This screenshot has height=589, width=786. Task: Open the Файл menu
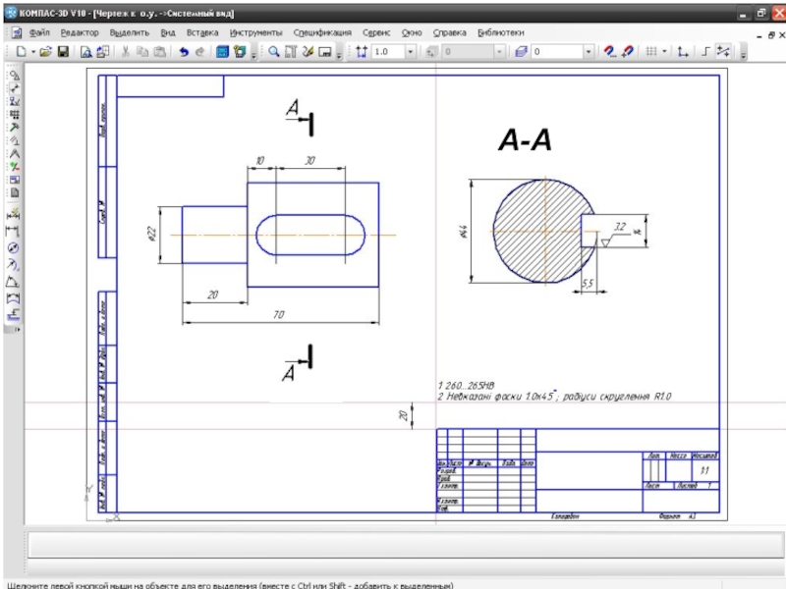[39, 31]
